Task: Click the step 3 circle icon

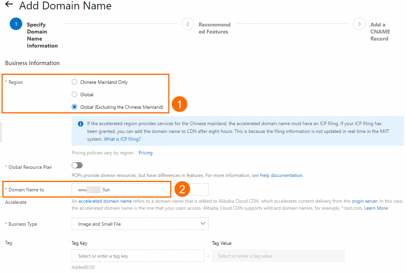Action: pos(359,24)
